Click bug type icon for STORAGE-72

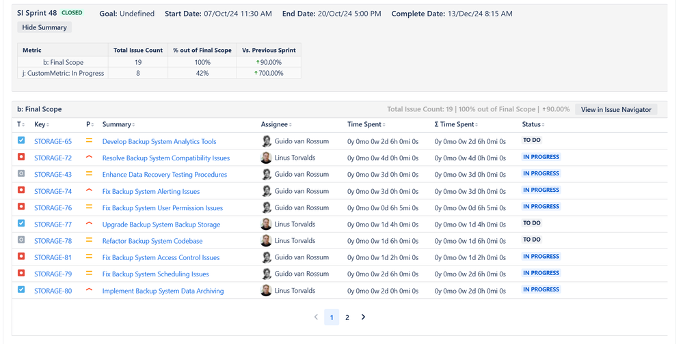(x=21, y=156)
